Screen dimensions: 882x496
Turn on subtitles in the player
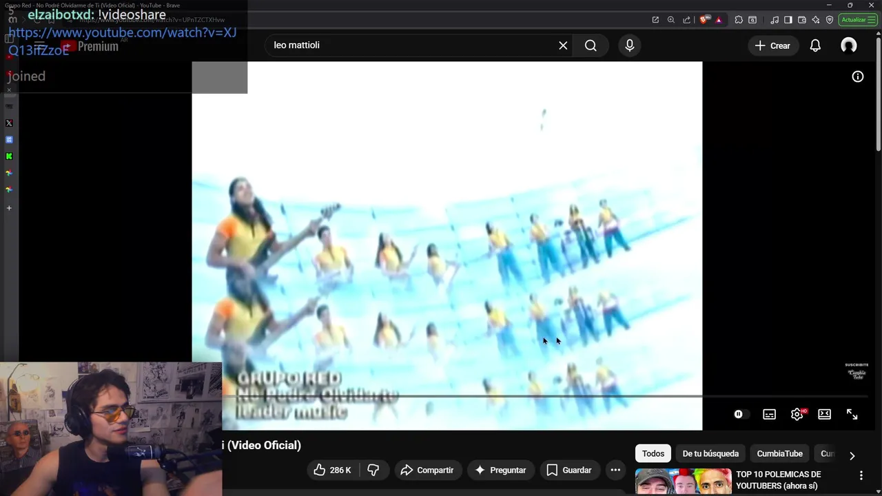coord(769,414)
